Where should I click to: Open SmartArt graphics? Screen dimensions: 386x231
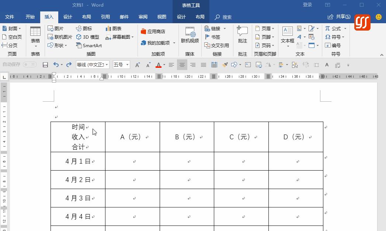[x=89, y=45]
